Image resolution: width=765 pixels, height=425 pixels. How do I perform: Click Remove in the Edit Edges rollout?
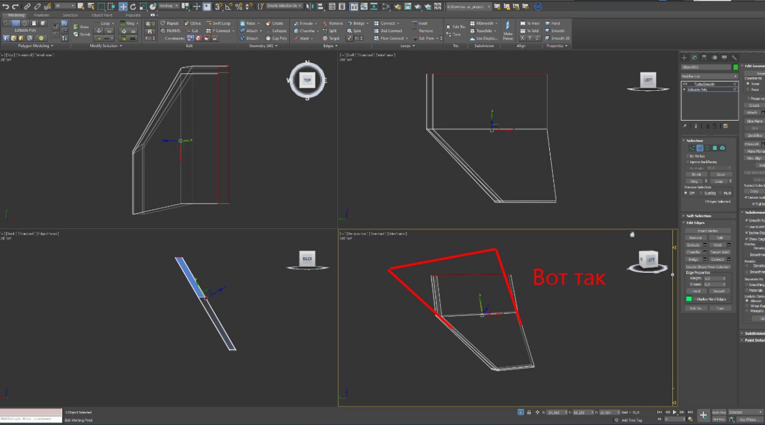tap(695, 238)
